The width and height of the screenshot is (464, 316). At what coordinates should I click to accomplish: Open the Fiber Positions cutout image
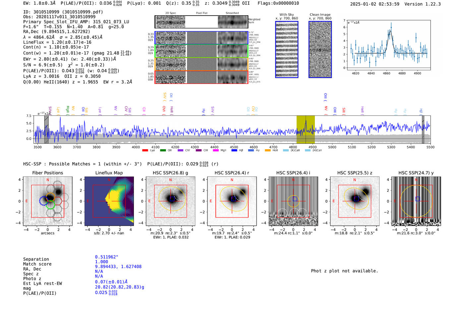coord(48,201)
